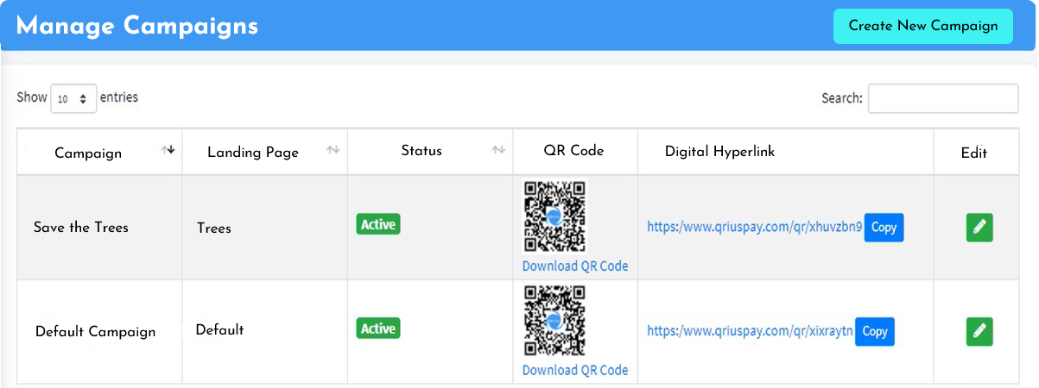Sort by Landing Page column arrows
Screen dimensions: 1039x388
[333, 150]
